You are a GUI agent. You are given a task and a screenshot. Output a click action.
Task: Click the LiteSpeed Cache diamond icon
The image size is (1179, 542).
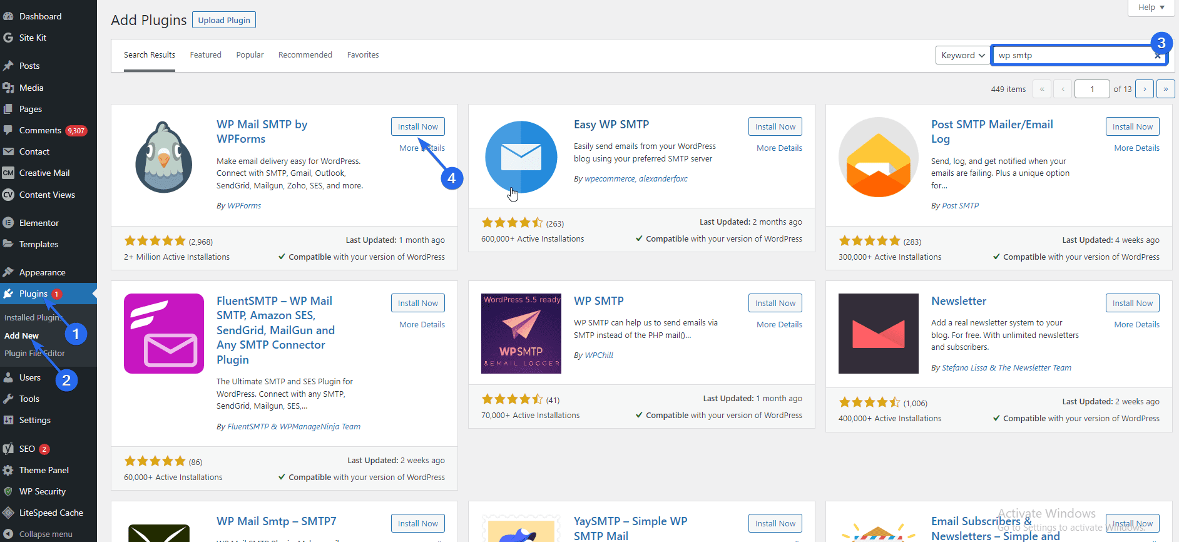point(8,513)
